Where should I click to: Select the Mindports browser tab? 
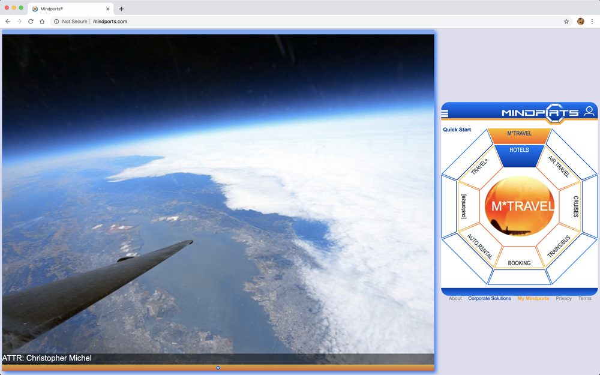coord(70,9)
